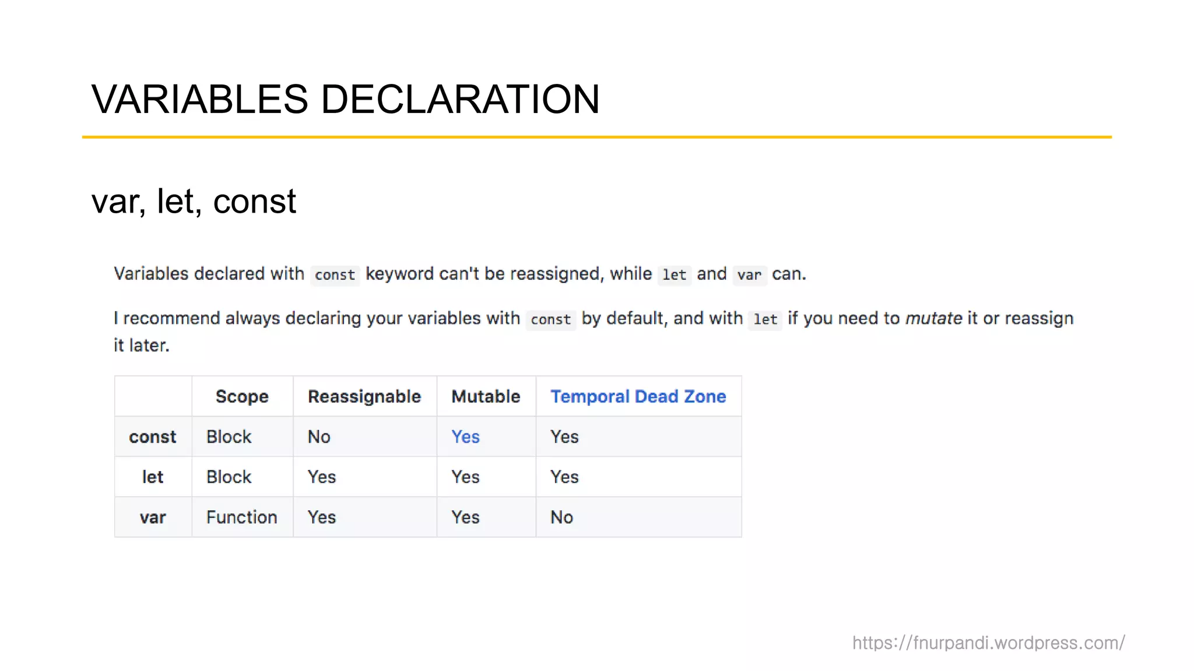Click the Mutable column header

tap(486, 397)
